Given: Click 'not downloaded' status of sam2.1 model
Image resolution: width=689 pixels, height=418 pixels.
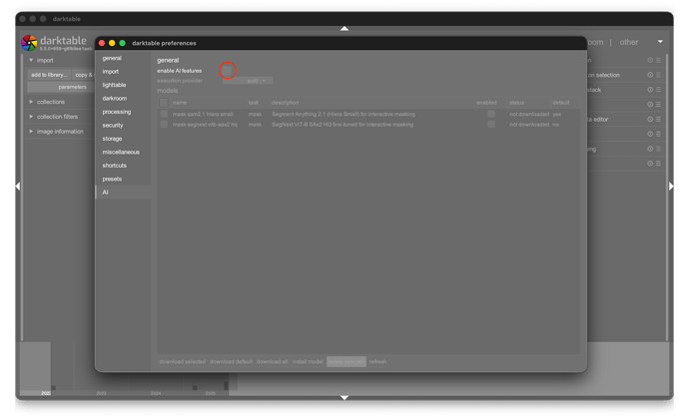Looking at the screenshot, I should (x=529, y=114).
